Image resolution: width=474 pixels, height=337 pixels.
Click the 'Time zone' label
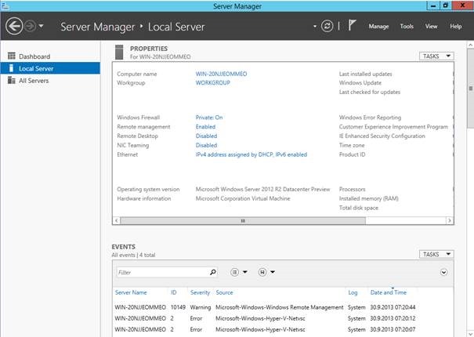[x=352, y=145]
